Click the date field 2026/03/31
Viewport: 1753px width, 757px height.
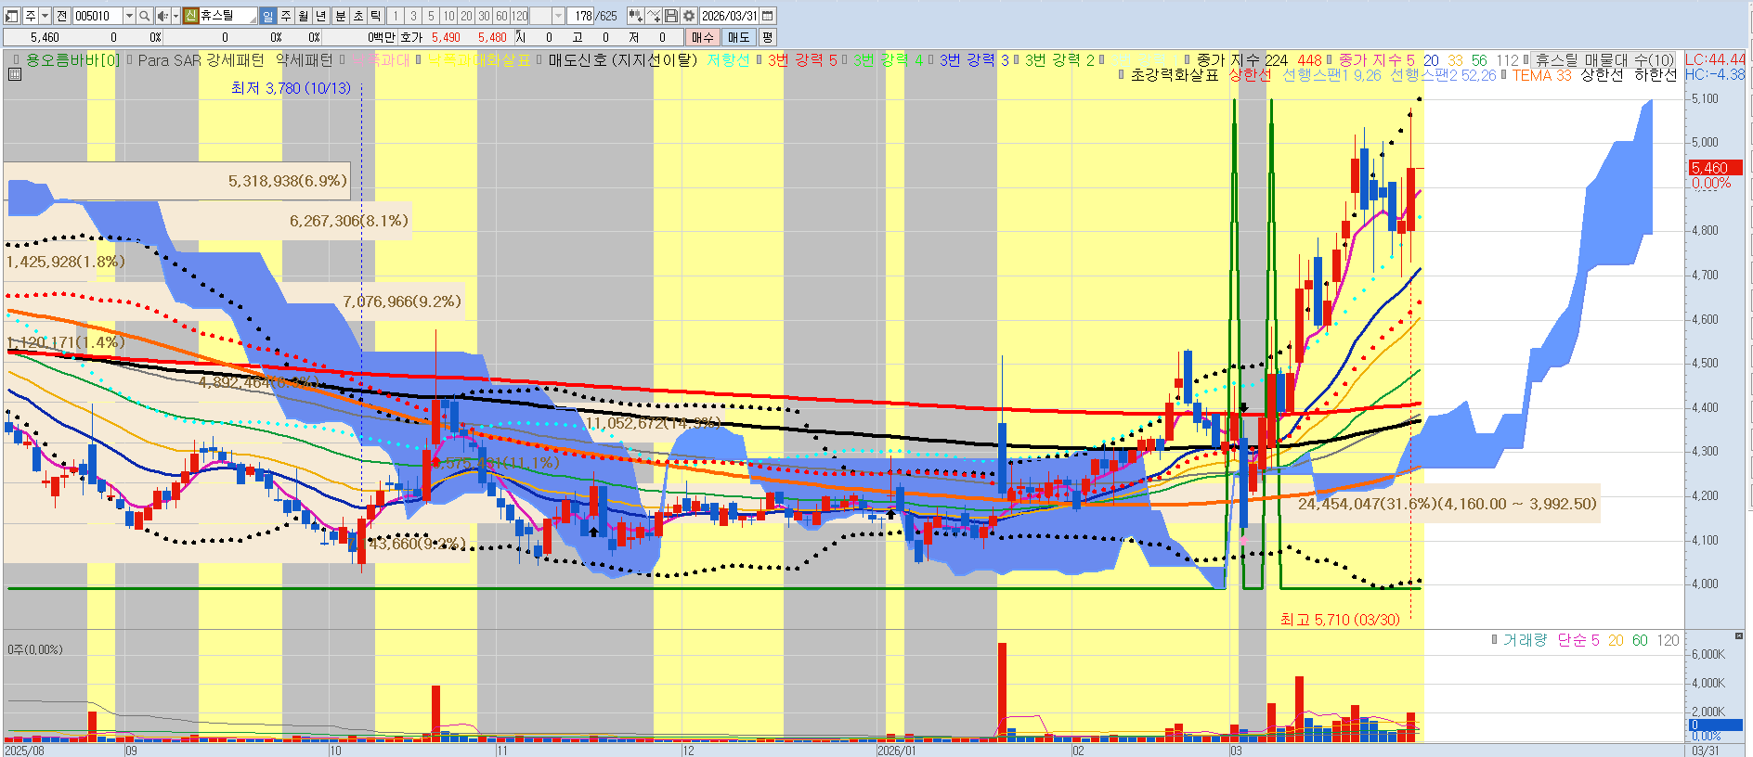[729, 16]
